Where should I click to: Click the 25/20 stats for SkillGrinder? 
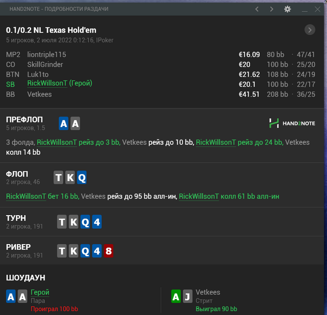(306, 64)
